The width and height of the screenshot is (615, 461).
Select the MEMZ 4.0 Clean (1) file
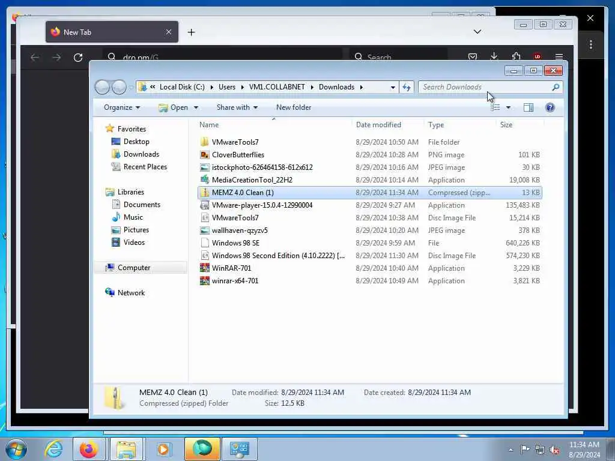(x=370, y=193)
